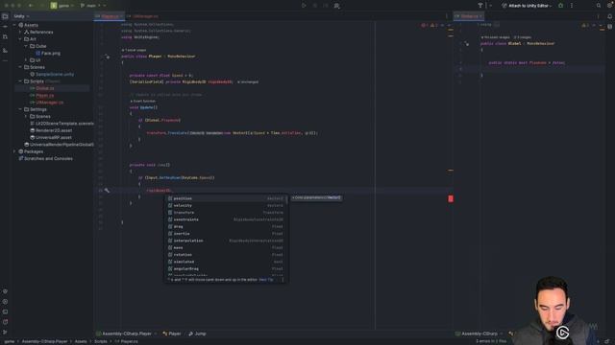
Task: Collapse the Art folder
Action: (x=20, y=39)
